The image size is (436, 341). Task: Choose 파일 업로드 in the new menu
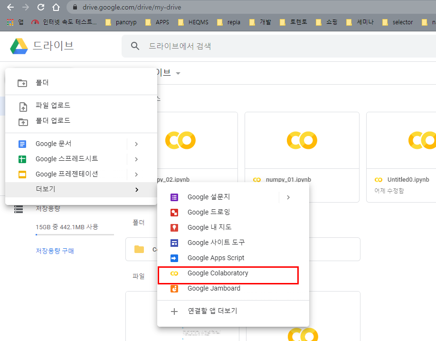53,106
